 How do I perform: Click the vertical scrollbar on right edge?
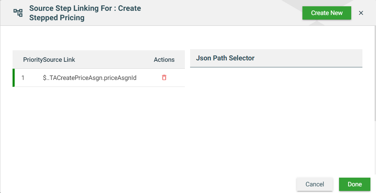tap(375, 70)
